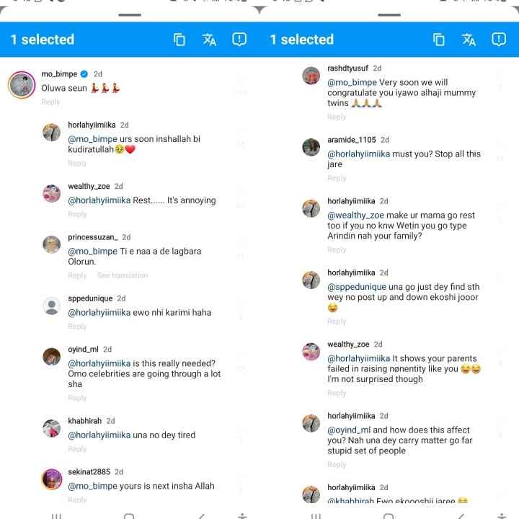Reply to rashdtyusuf's comment

337,117
